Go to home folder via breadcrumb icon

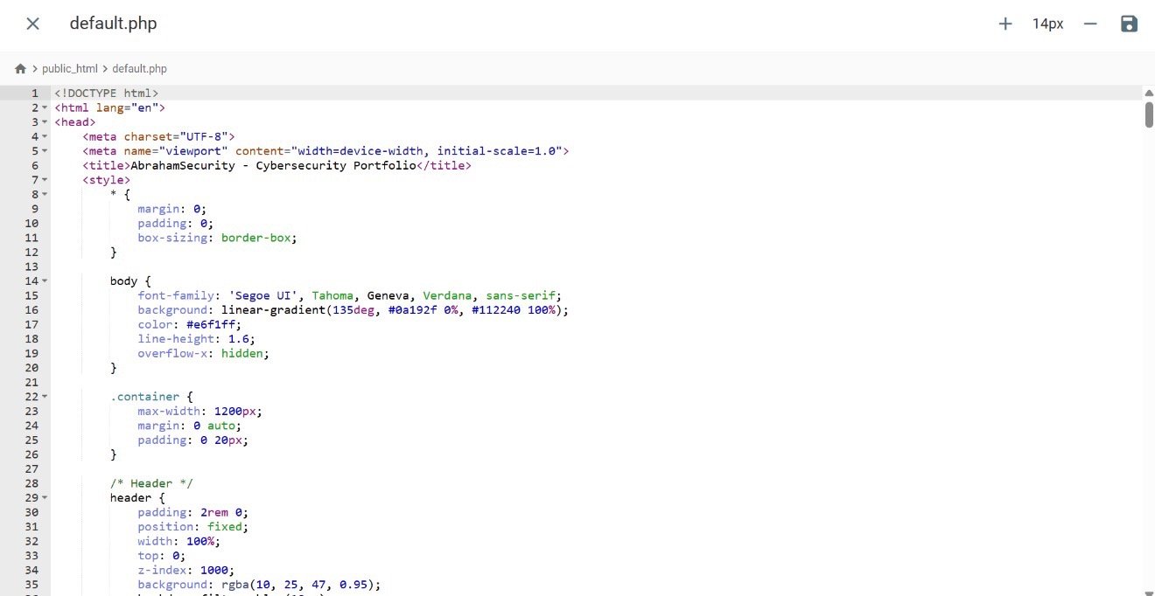click(20, 68)
